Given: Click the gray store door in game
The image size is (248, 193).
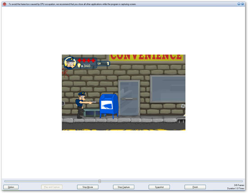Looking at the screenshot, I should [129, 98].
